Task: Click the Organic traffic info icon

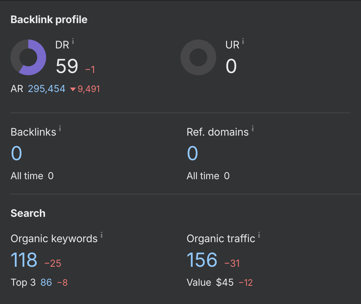Action: coord(259,235)
